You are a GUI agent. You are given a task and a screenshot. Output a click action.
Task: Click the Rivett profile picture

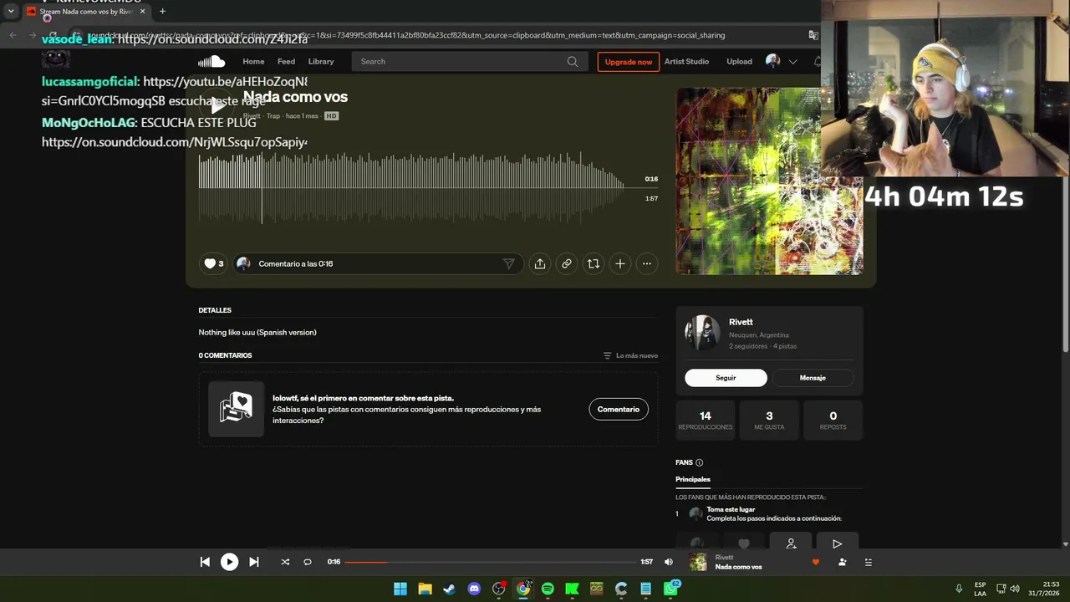[702, 333]
